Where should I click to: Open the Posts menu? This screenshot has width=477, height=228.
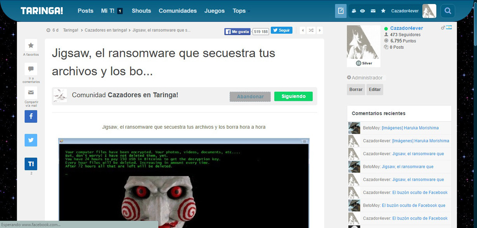tap(85, 11)
